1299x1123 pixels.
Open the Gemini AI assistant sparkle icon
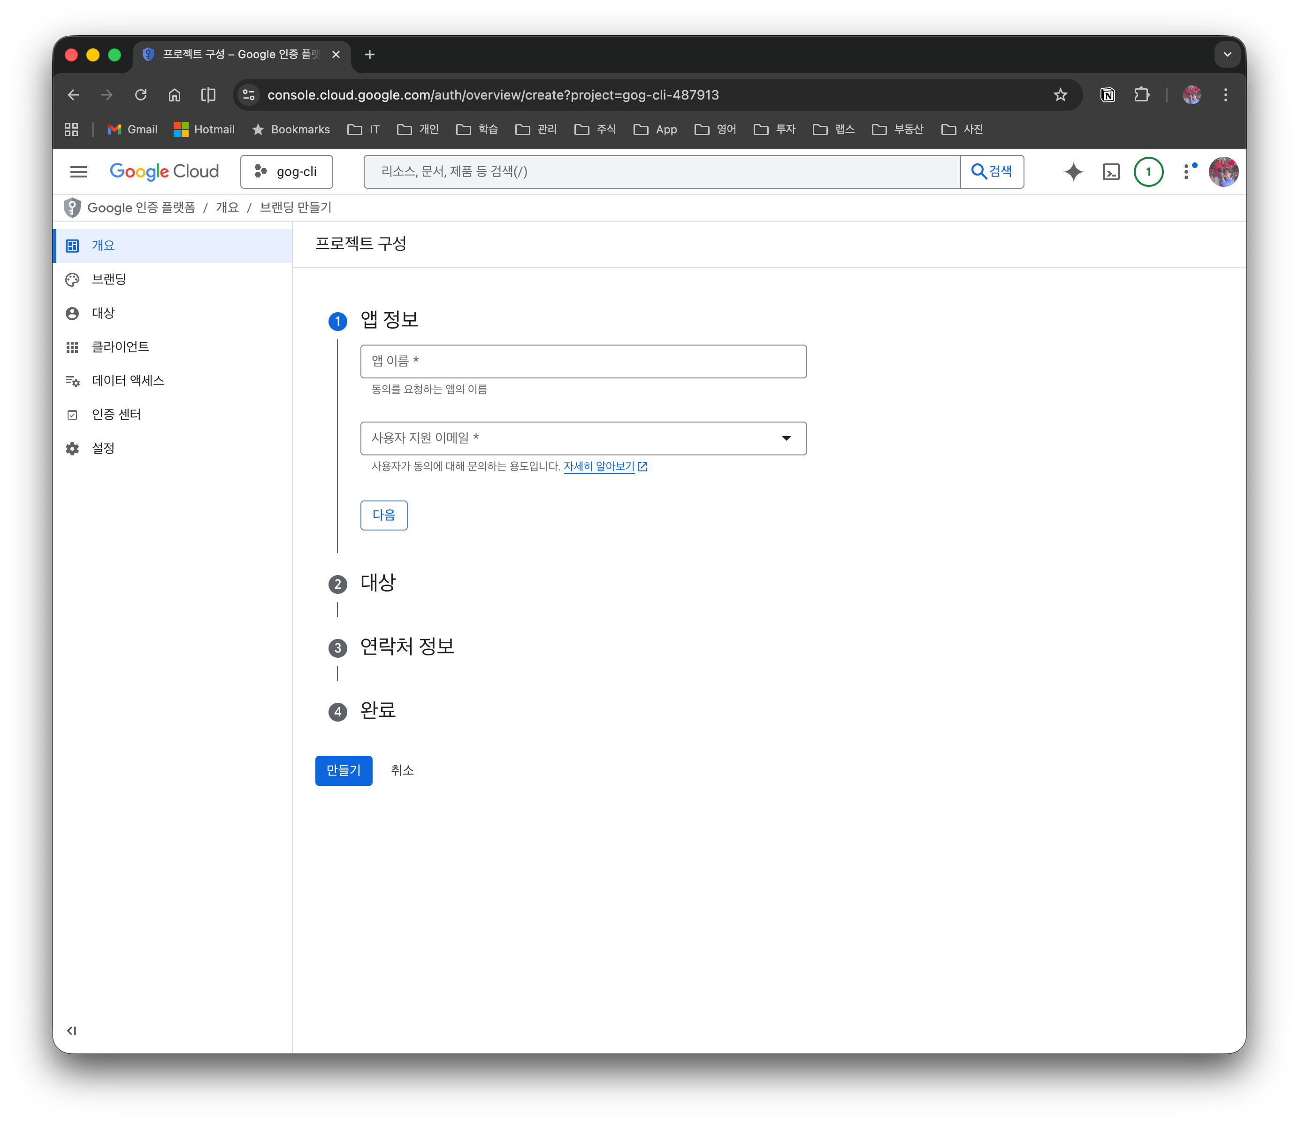pyautogui.click(x=1073, y=172)
